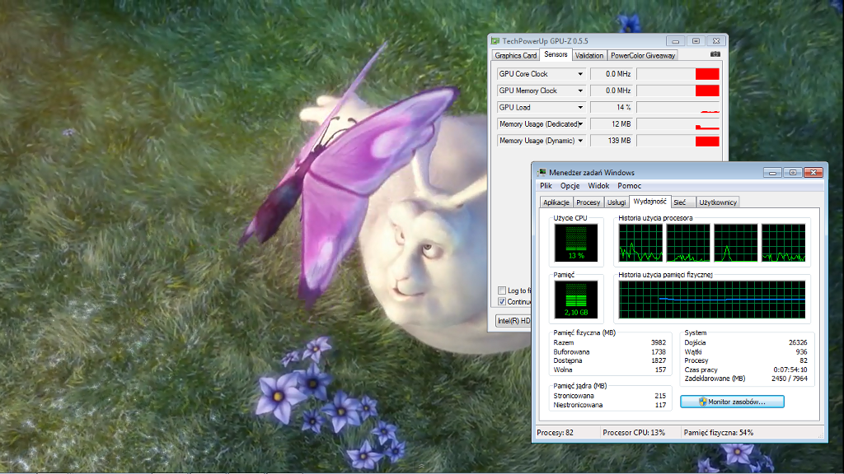The height and width of the screenshot is (474, 844).
Task: Click the Stronicowana value 215
Action: pos(660,396)
